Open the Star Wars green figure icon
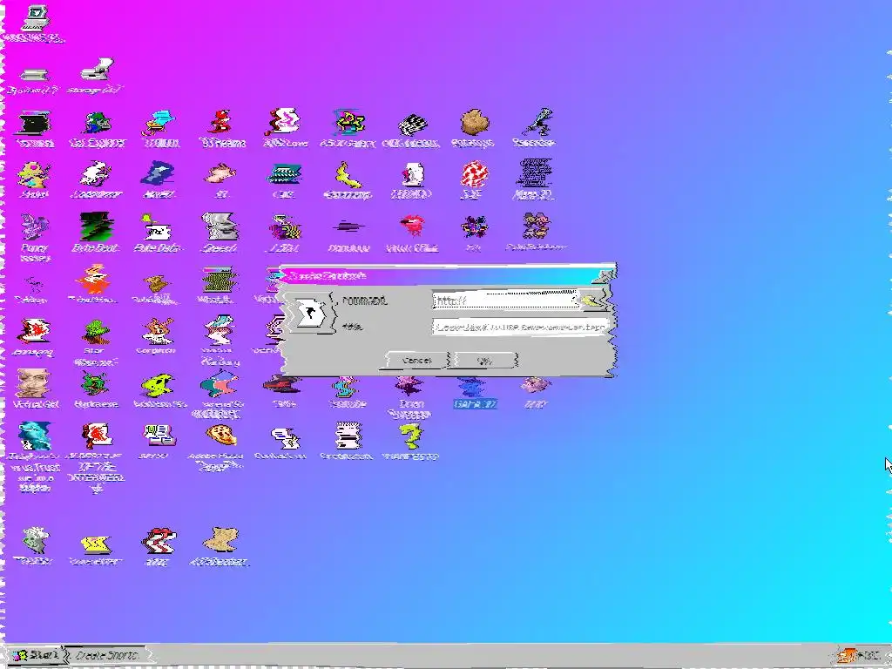This screenshot has width=892, height=669. 96,332
